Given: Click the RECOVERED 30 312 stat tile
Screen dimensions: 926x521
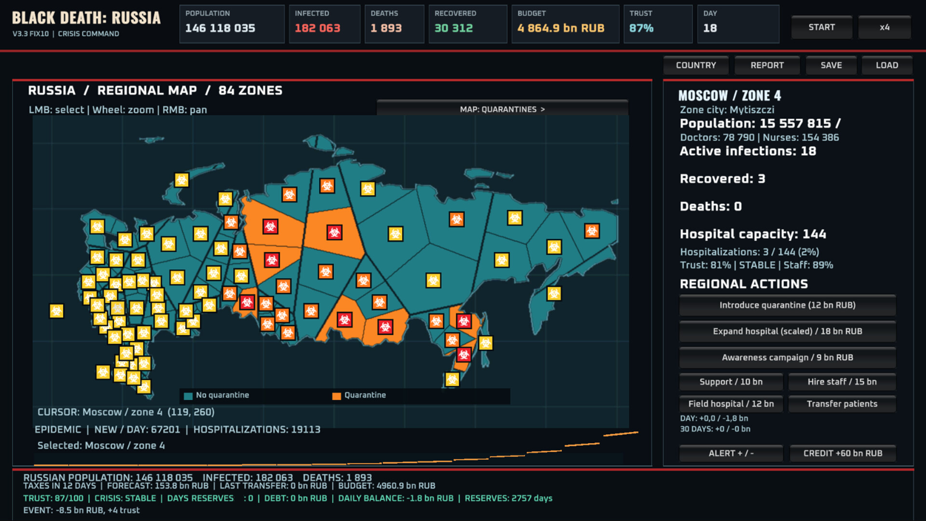Looking at the screenshot, I should [x=468, y=24].
